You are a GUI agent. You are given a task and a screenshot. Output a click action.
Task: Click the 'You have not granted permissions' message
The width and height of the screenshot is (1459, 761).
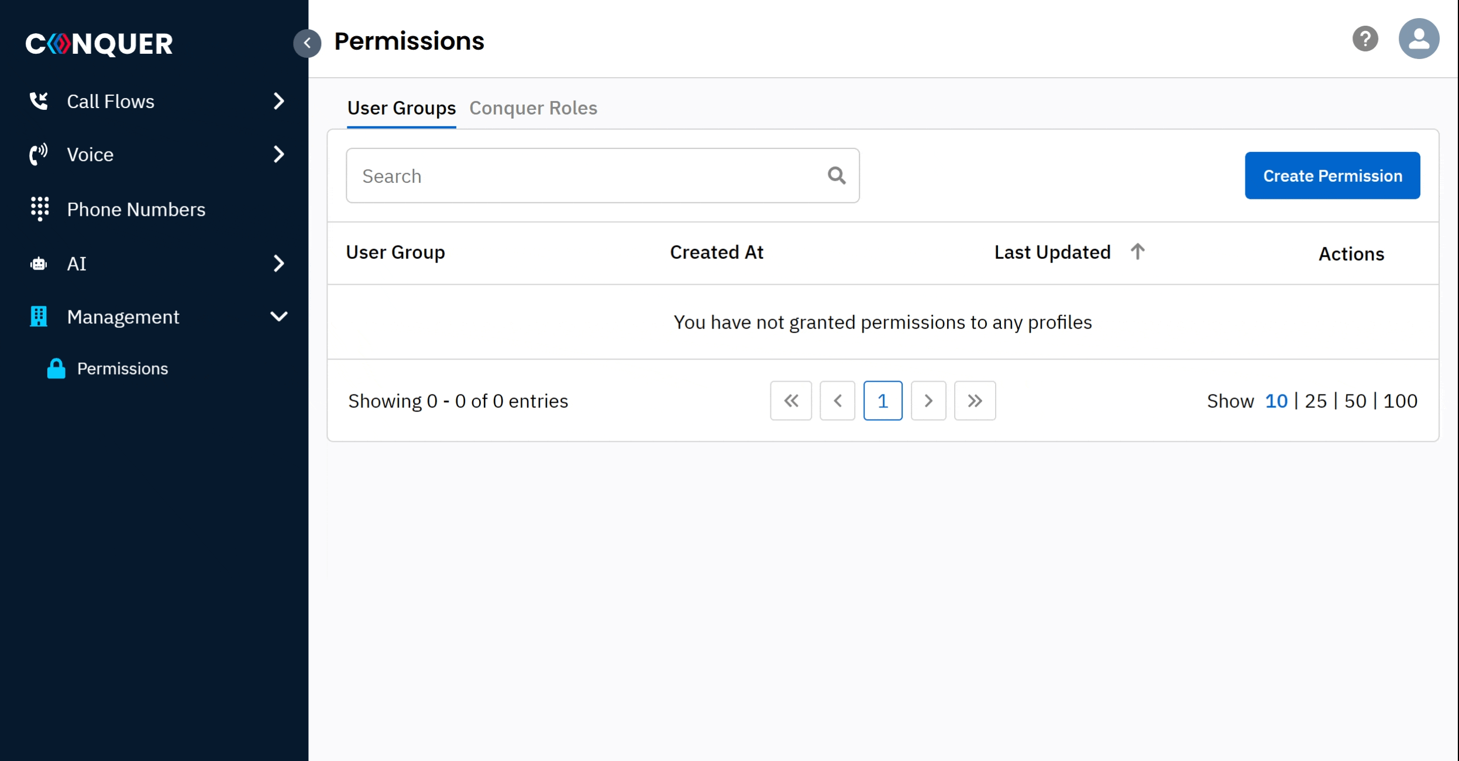click(x=882, y=322)
